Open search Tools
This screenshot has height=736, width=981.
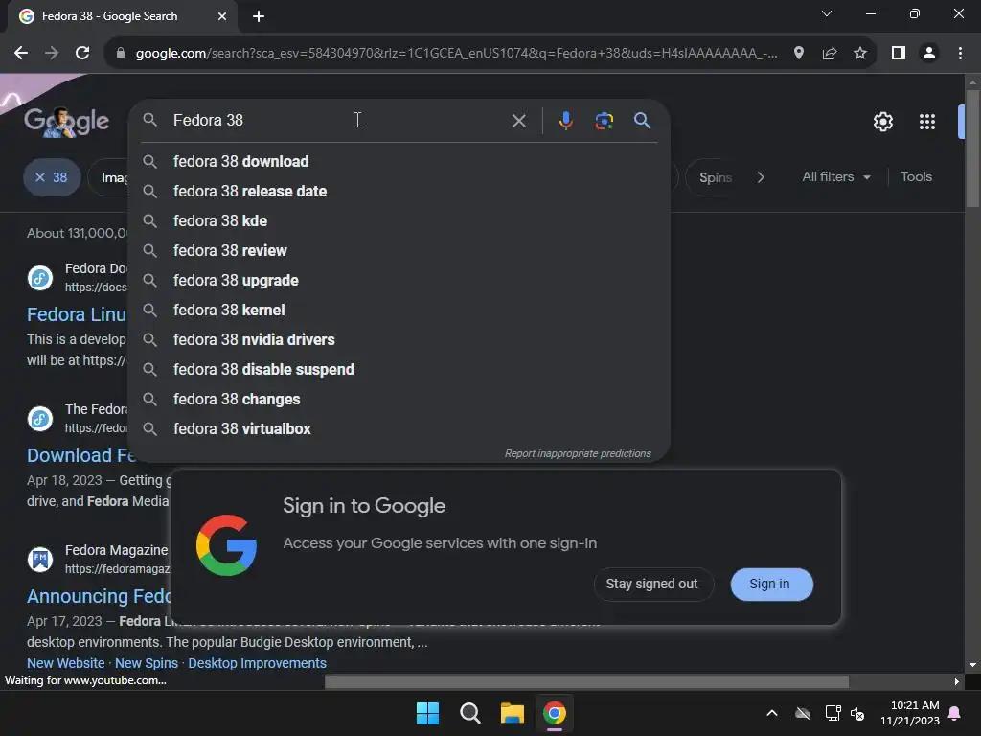(x=916, y=177)
